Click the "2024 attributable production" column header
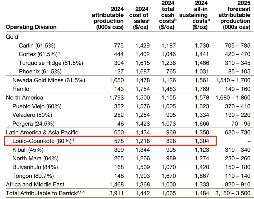The height and width of the screenshot is (199, 254). point(108,18)
